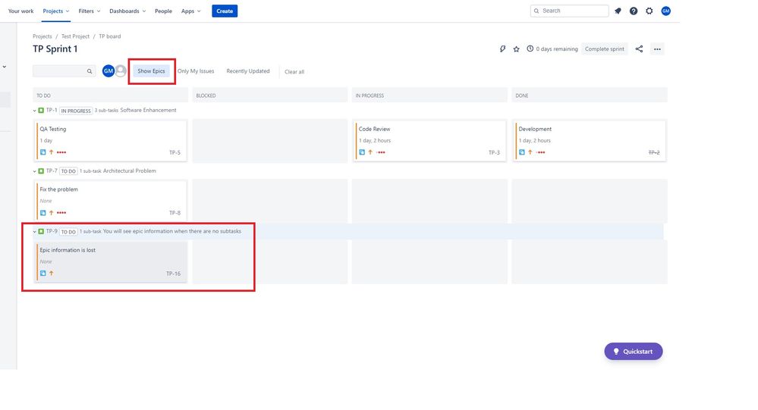This screenshot has width=758, height=410.
Task: Click the share icon next to Complete sprint
Action: click(639, 49)
